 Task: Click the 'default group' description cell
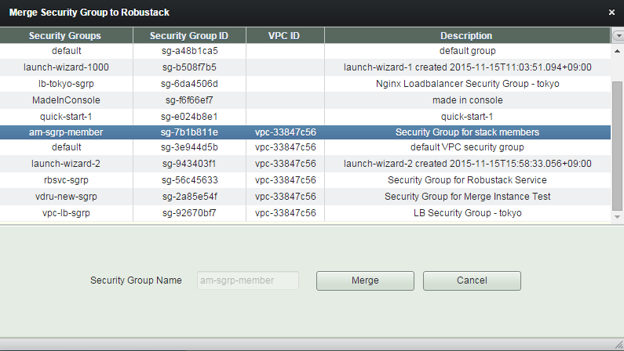[467, 51]
